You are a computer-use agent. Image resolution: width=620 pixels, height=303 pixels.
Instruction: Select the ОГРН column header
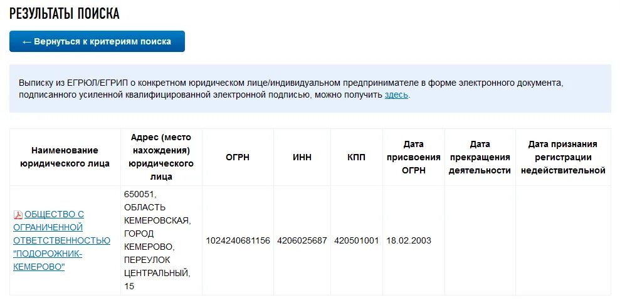click(238, 157)
